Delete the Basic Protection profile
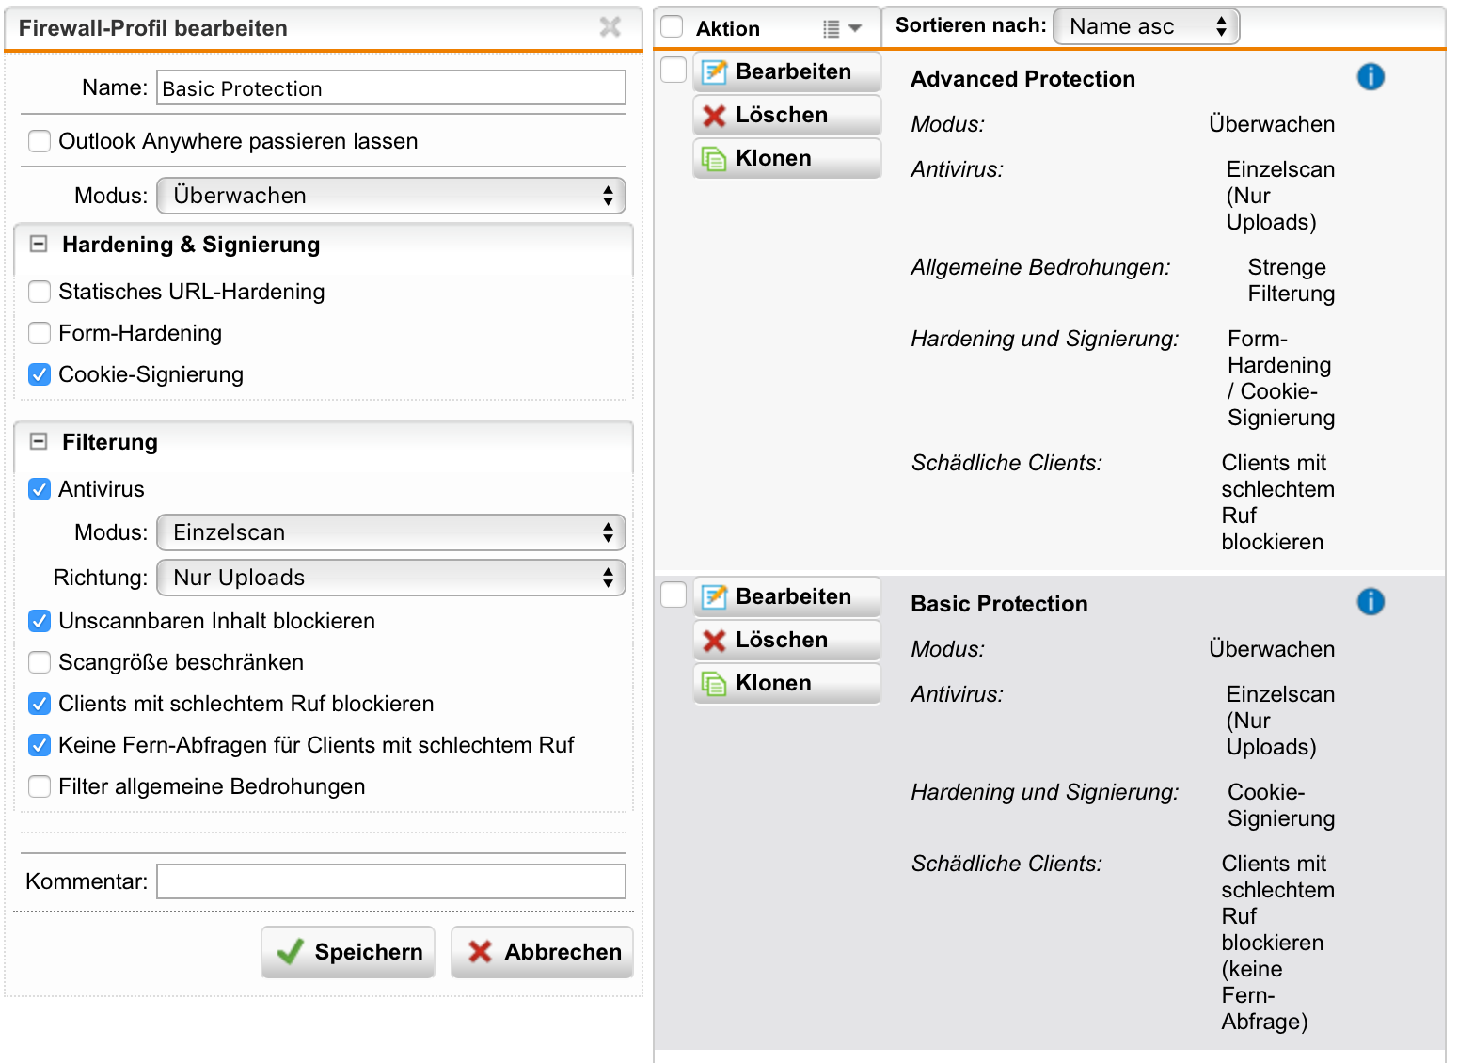 click(x=786, y=640)
